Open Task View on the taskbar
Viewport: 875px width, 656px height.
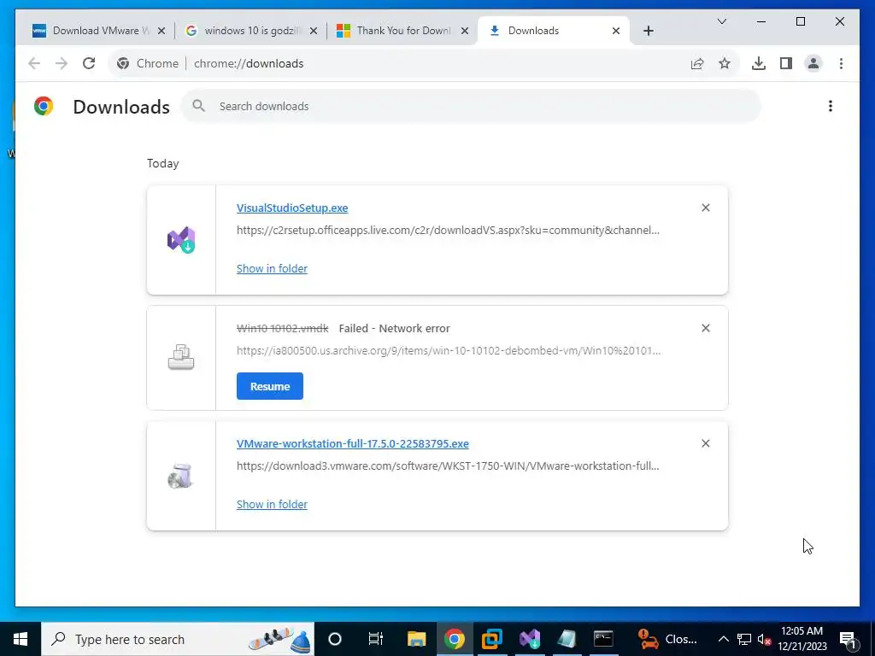[376, 639]
